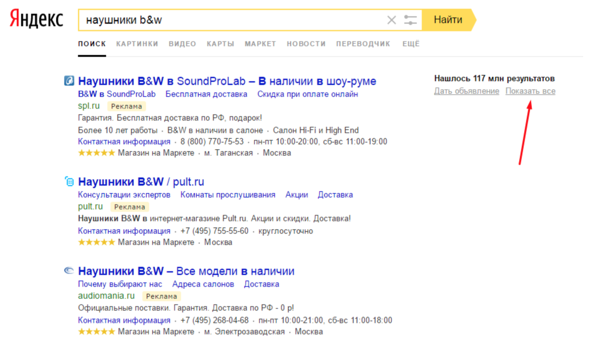Click the audiomania favicon icon
The height and width of the screenshot is (345, 591).
(69, 270)
